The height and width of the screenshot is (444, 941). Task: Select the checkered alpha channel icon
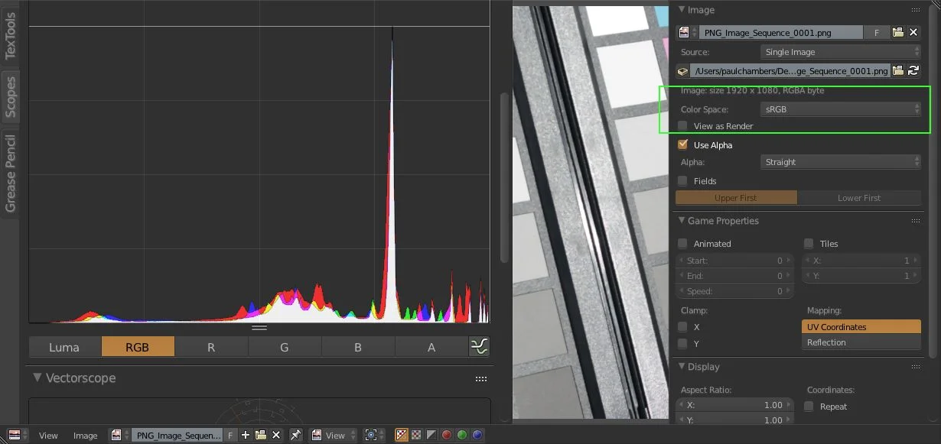click(x=417, y=435)
